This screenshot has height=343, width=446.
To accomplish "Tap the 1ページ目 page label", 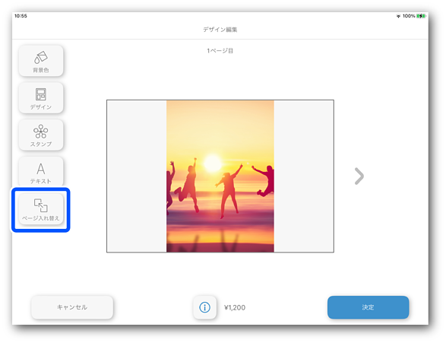I will 220,51.
